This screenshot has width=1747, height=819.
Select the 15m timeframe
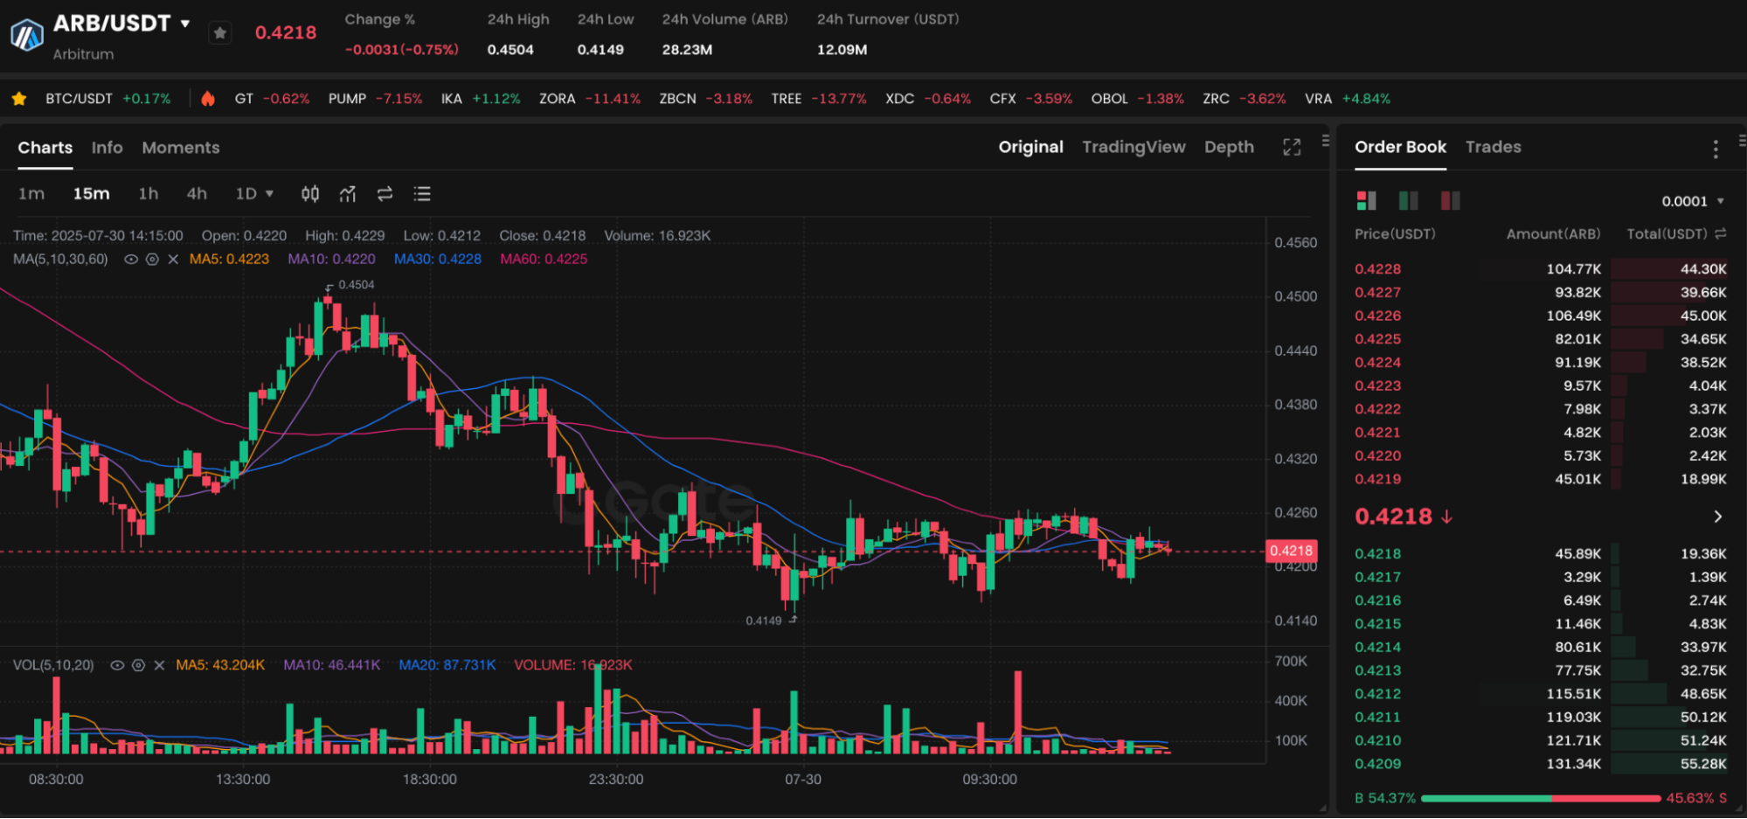91,194
